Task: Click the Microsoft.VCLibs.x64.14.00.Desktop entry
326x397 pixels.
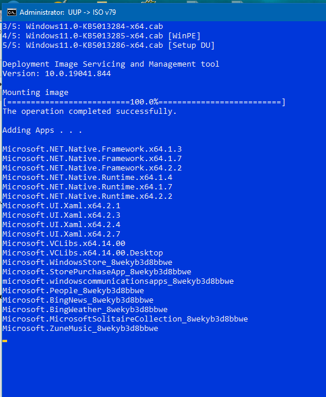Action: pos(83,252)
